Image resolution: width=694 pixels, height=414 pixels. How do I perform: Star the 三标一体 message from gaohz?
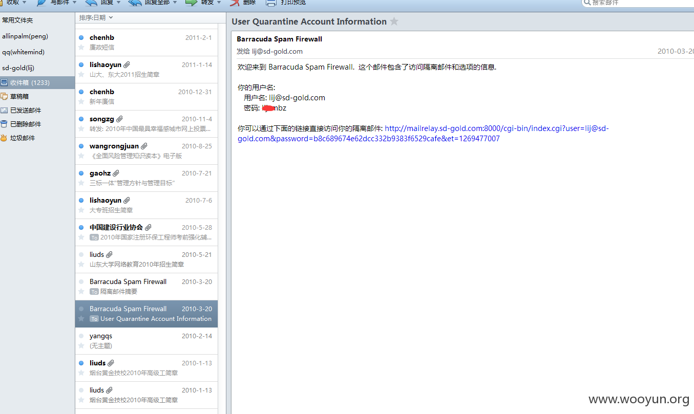(x=81, y=183)
